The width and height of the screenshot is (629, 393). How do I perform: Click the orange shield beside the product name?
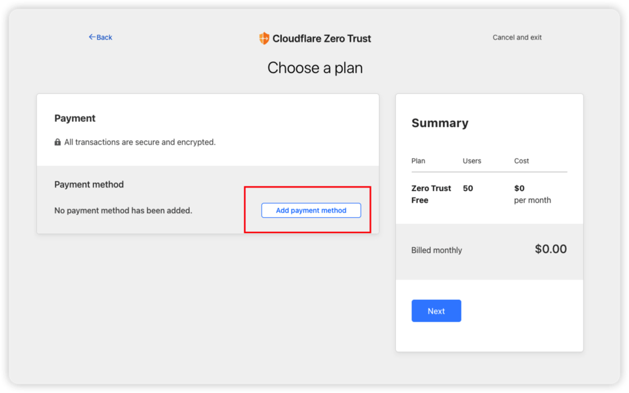pos(263,38)
